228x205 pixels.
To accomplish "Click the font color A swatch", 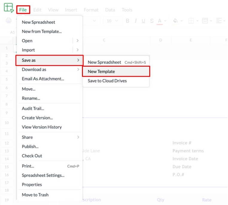I will tap(160, 21).
